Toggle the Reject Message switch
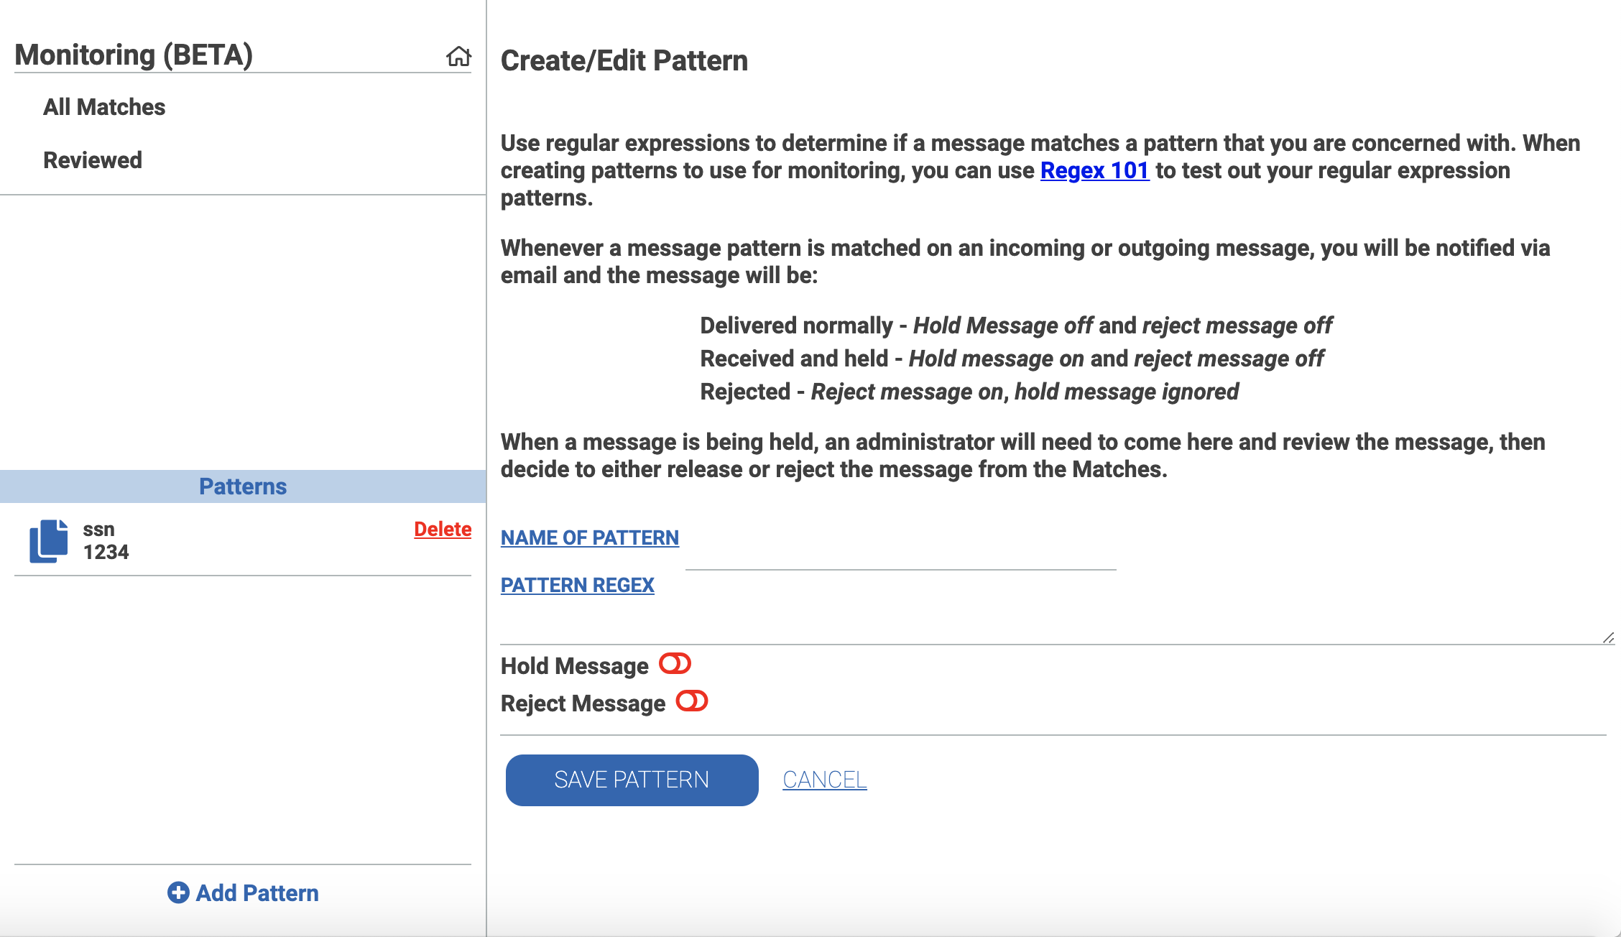Screen dimensions: 1621x937 (x=692, y=701)
